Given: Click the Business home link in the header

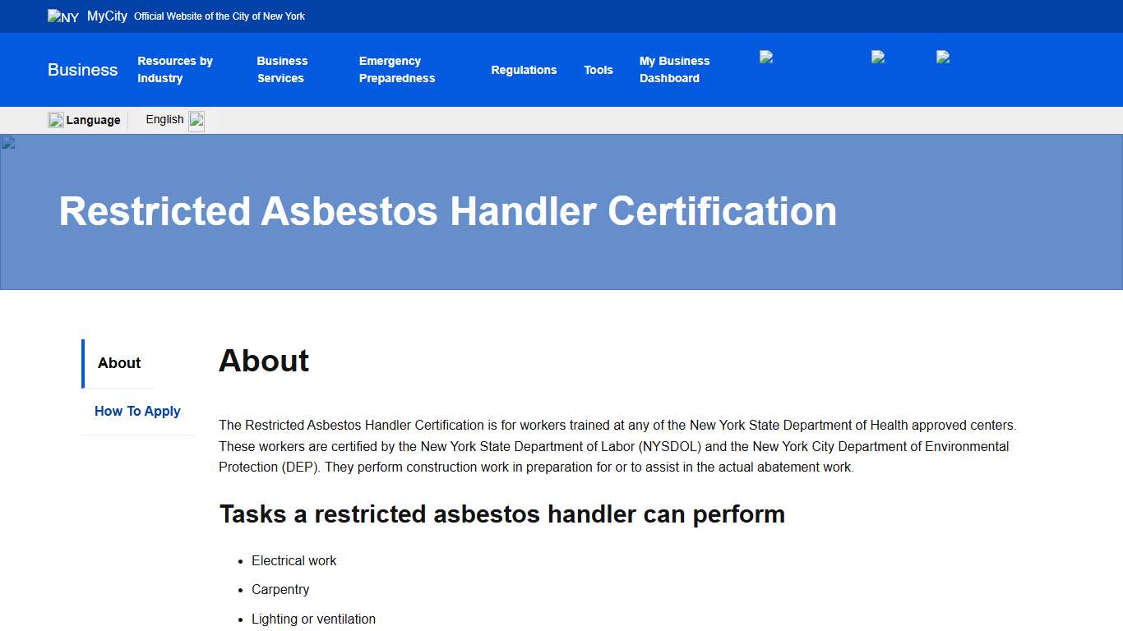Looking at the screenshot, I should [x=82, y=70].
